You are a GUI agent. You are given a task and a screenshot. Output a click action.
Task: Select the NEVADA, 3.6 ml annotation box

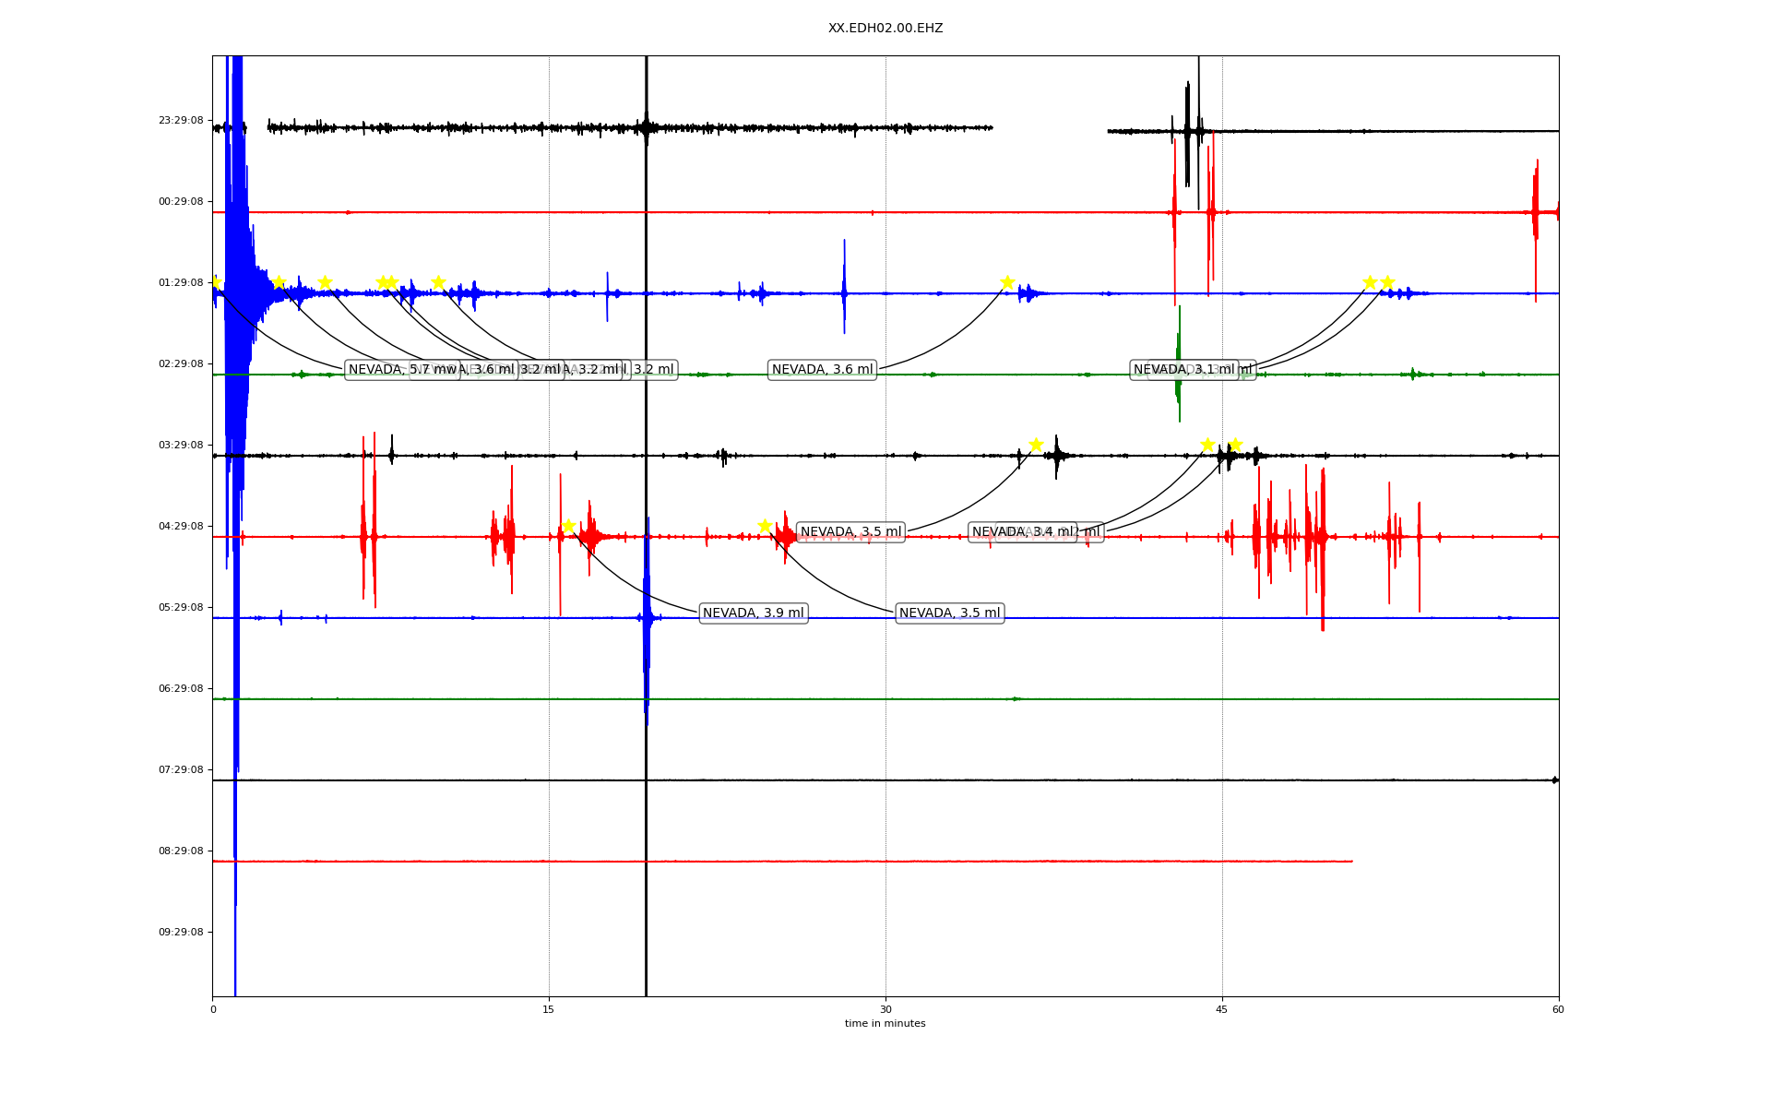[822, 370]
